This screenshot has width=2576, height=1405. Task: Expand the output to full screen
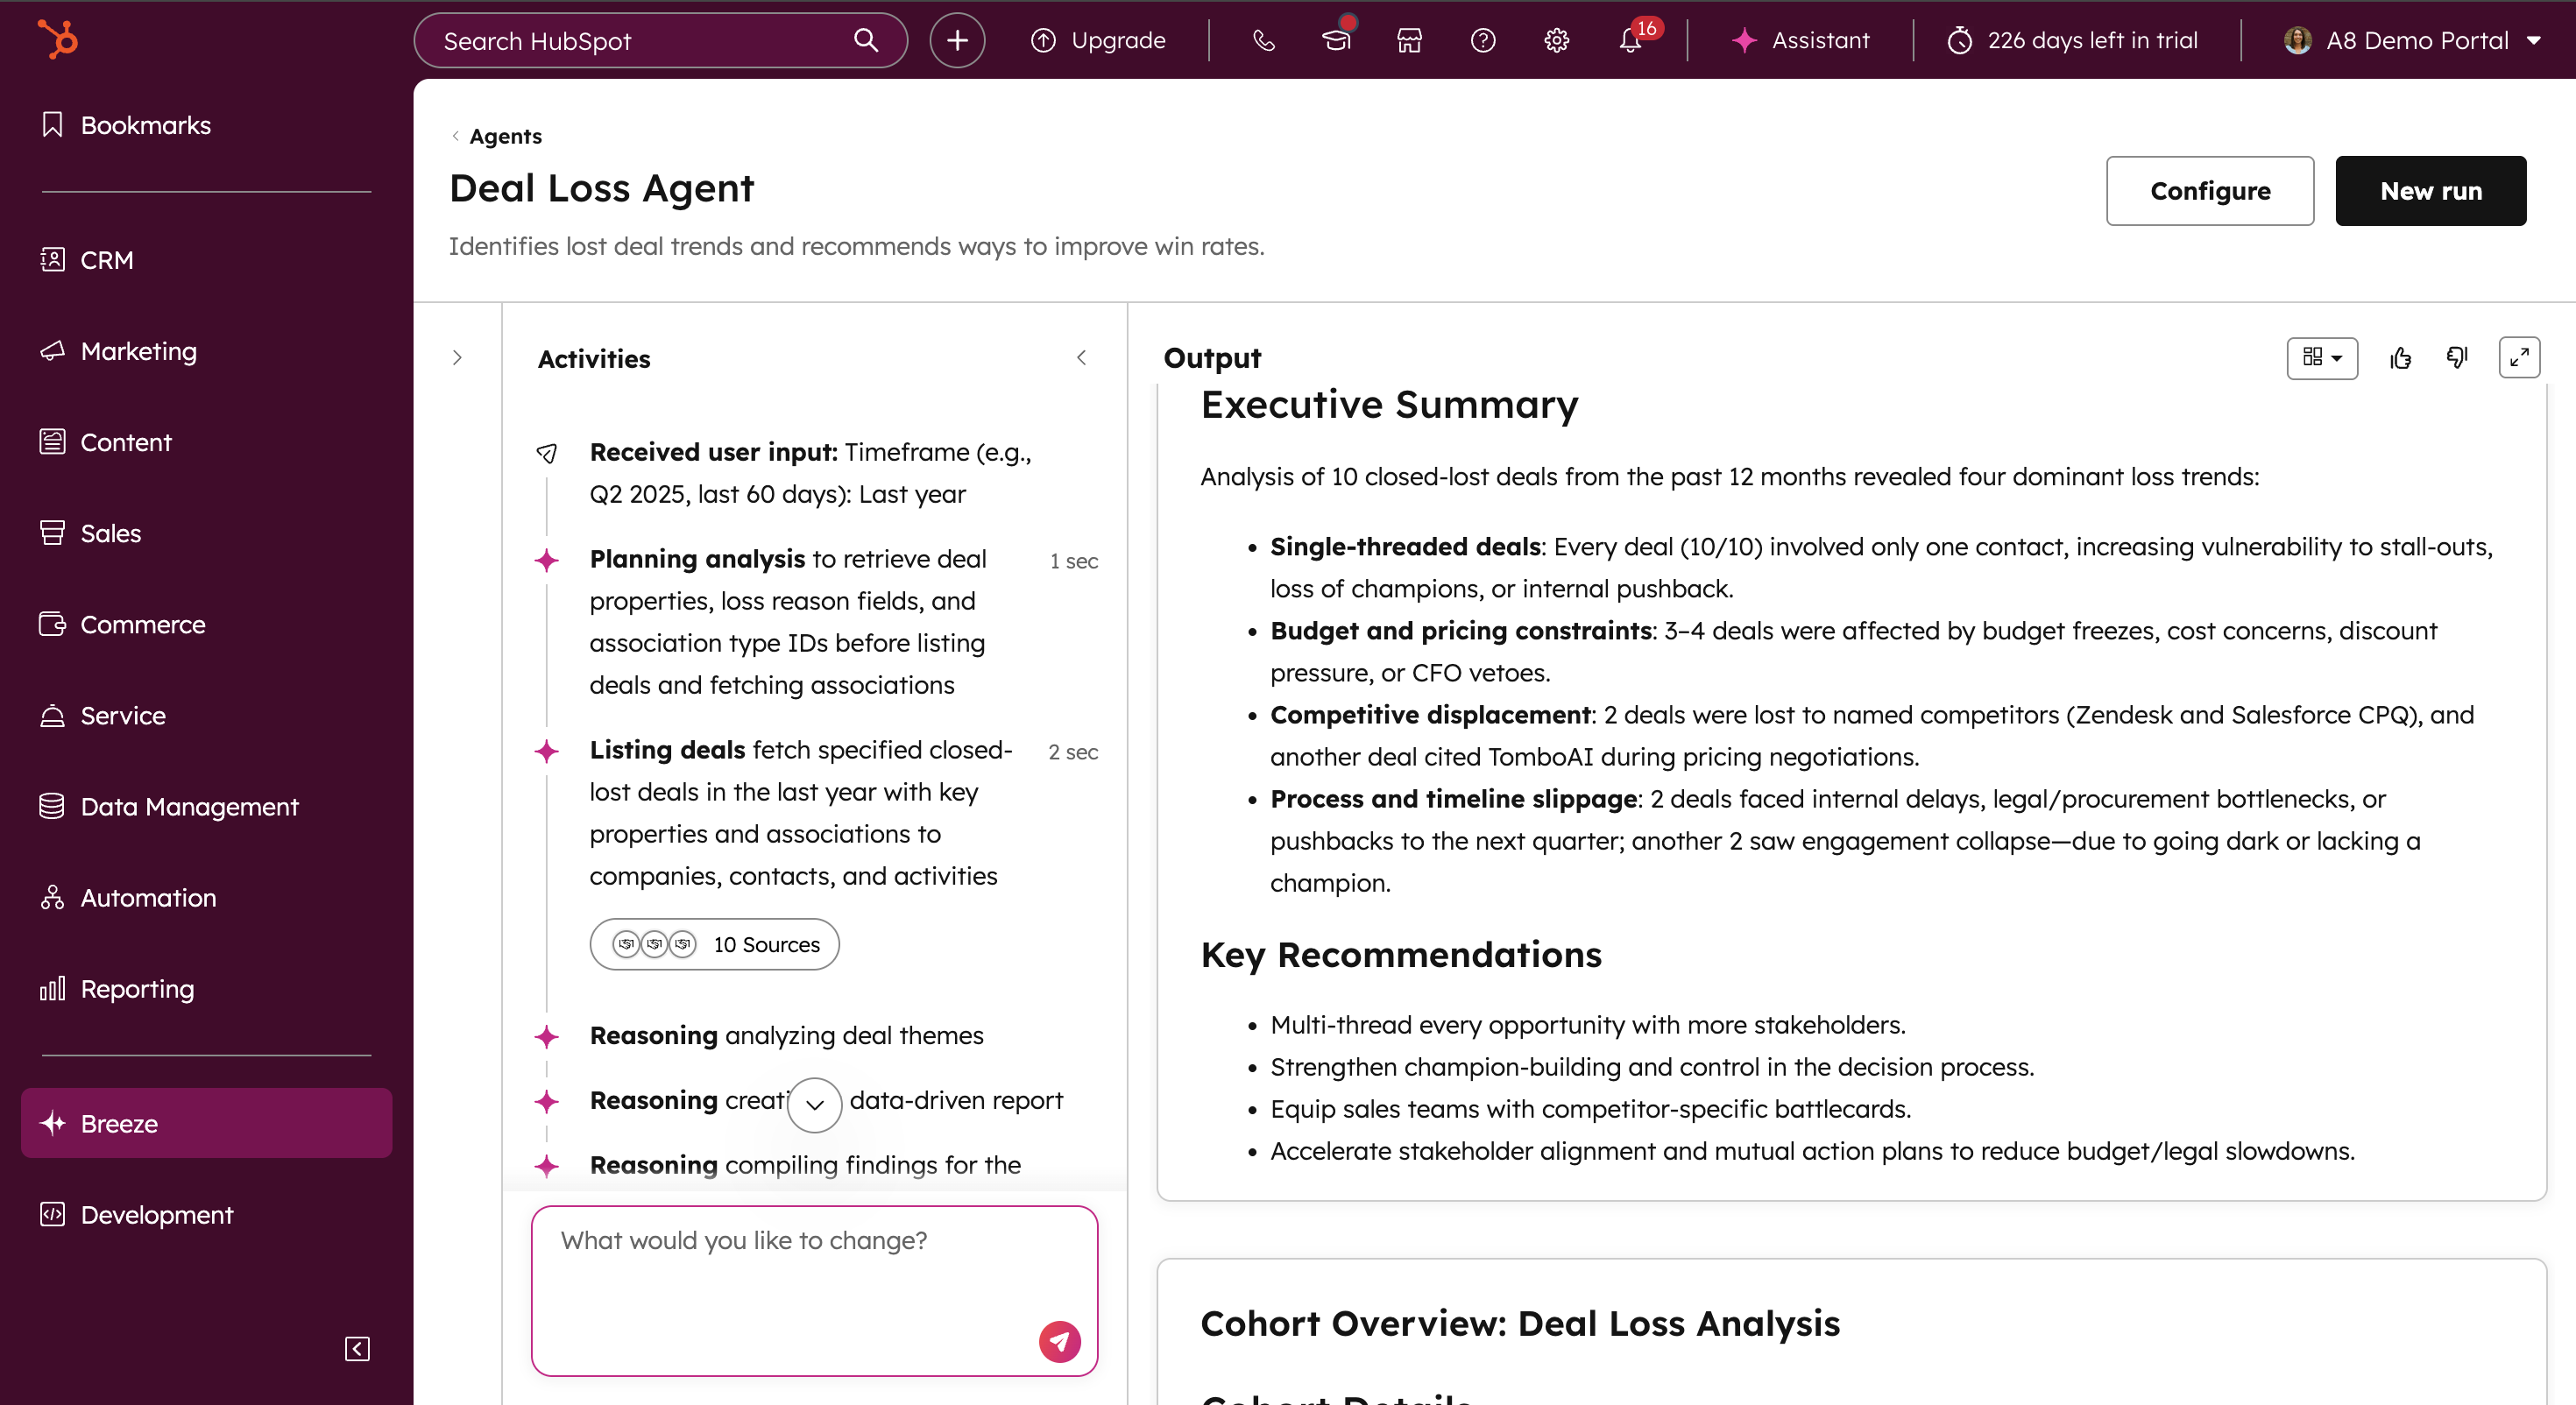tap(2519, 358)
